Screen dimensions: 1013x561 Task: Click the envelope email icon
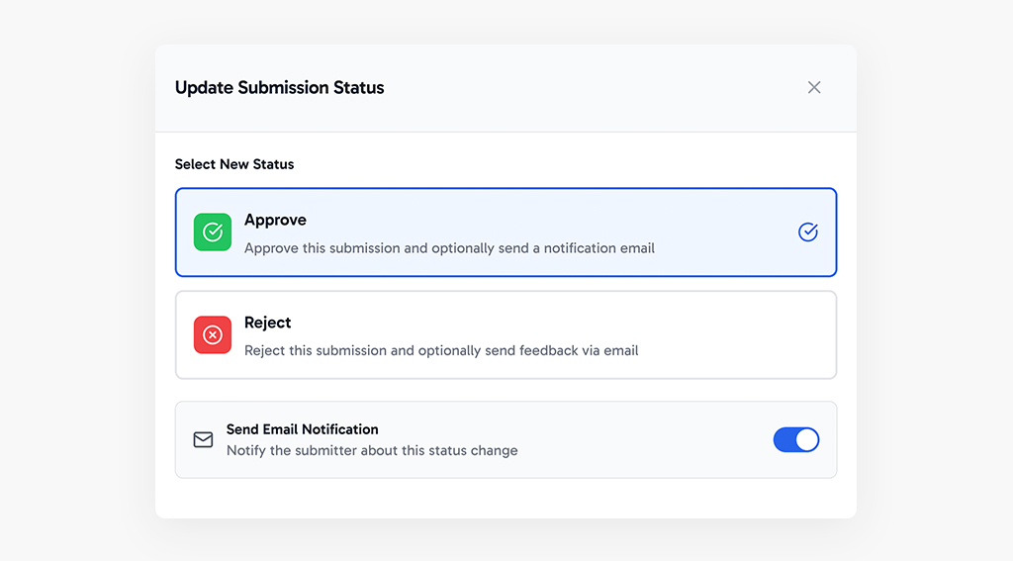[x=203, y=439]
